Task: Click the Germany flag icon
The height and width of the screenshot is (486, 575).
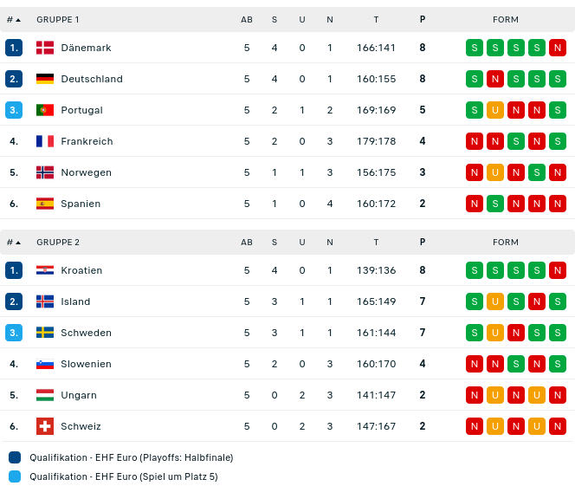Action: [x=45, y=79]
